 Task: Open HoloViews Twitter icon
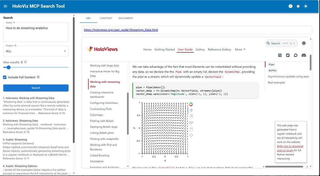[288, 55]
